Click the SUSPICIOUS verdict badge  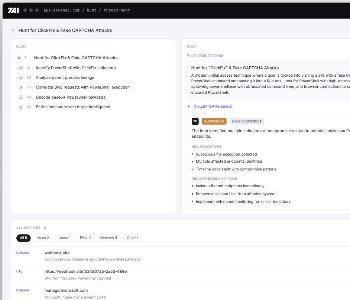tap(214, 121)
